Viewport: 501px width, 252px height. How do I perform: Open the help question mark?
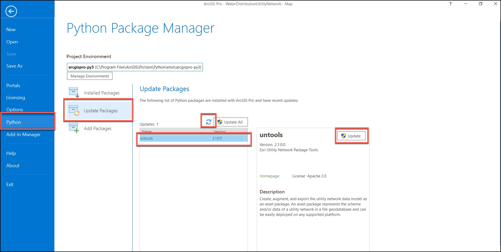tap(450, 4)
